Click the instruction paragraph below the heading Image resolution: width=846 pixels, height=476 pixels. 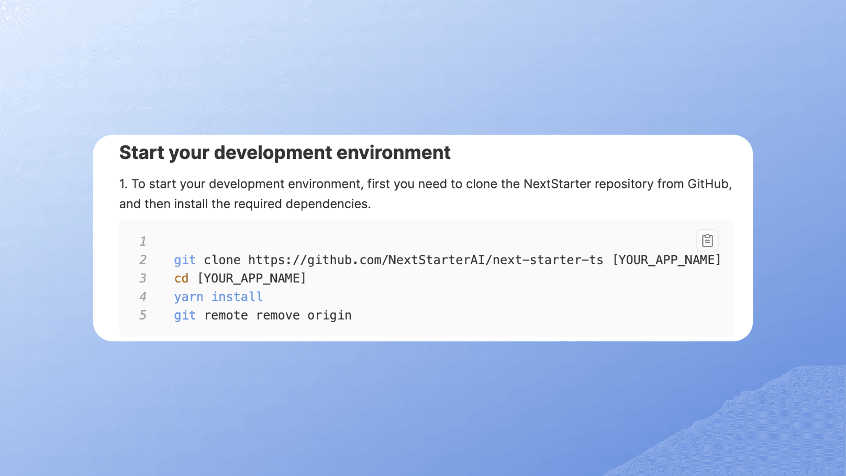(x=366, y=194)
